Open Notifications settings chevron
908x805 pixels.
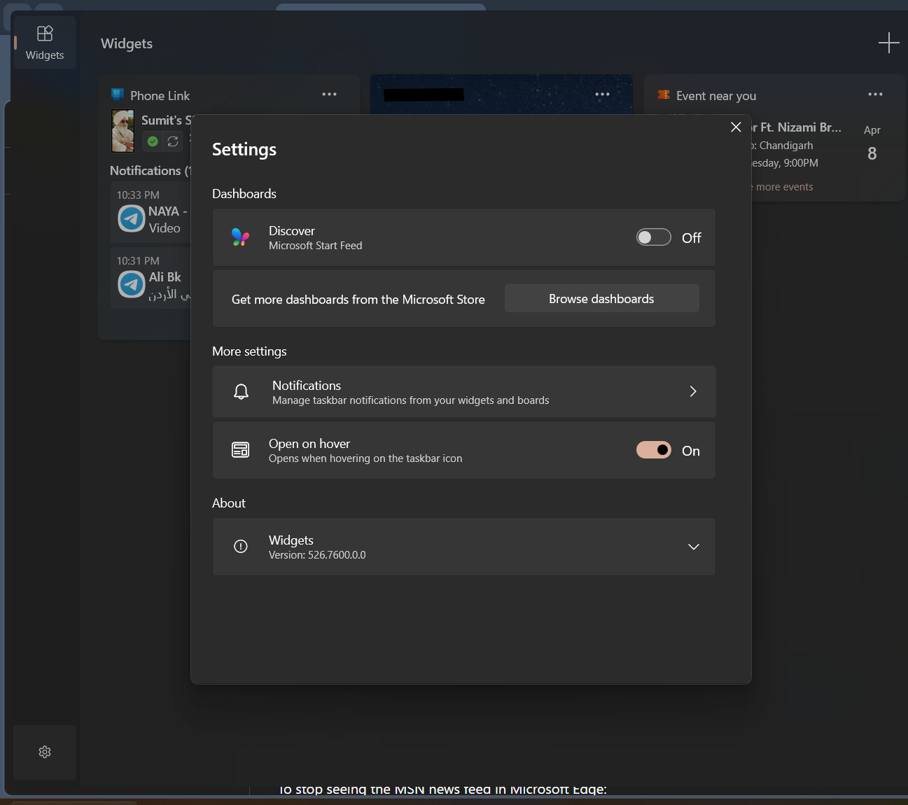[693, 391]
